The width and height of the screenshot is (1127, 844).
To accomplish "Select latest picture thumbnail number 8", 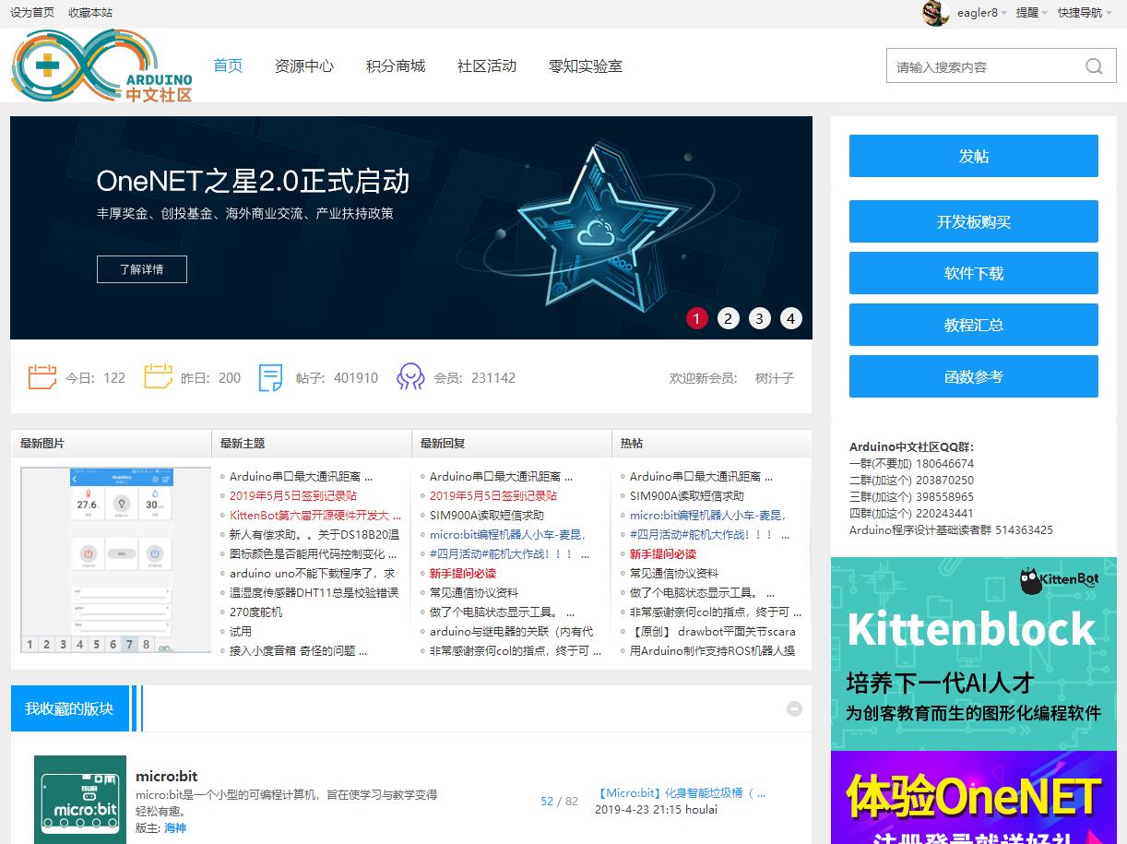I will tap(146, 644).
